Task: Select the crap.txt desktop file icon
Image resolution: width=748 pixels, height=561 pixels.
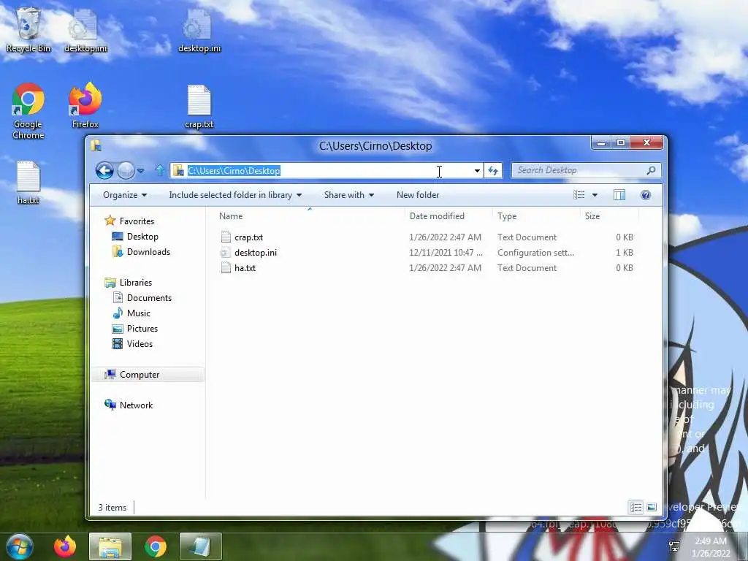Action: tap(199, 107)
